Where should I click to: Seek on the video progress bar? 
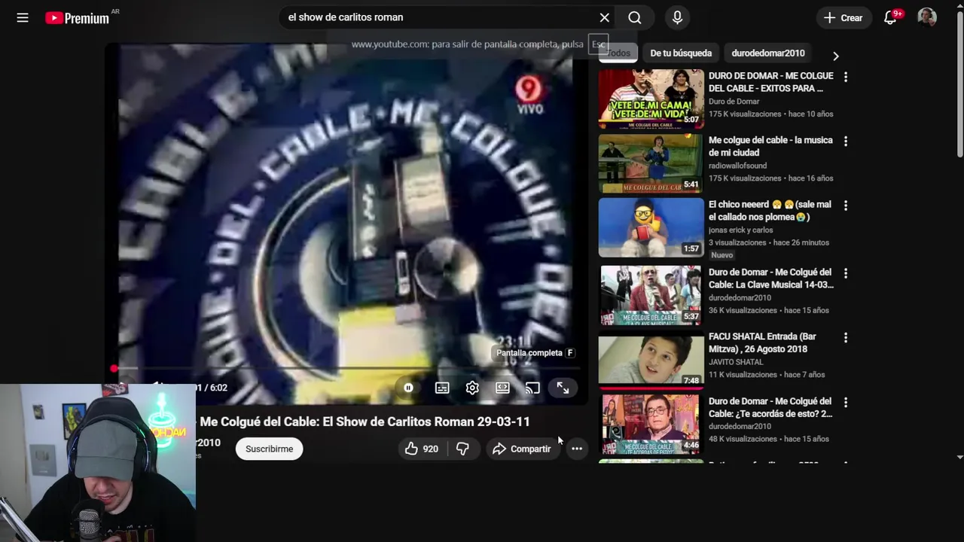coord(346,368)
